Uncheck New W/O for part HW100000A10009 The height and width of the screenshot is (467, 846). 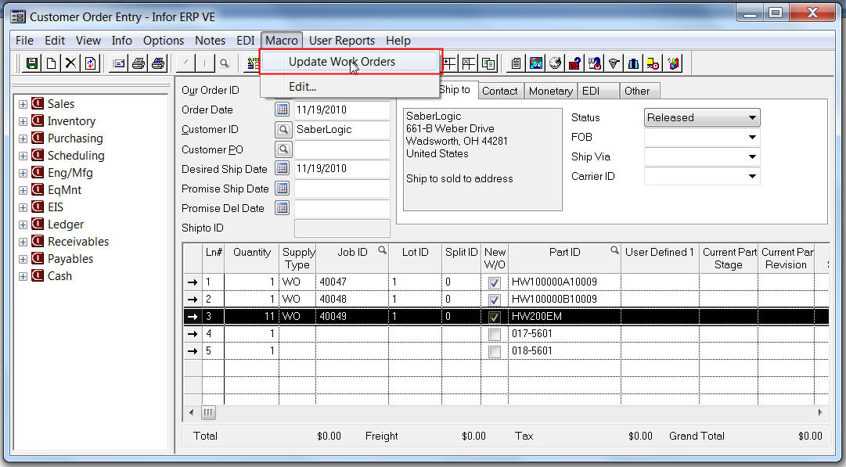(x=495, y=282)
